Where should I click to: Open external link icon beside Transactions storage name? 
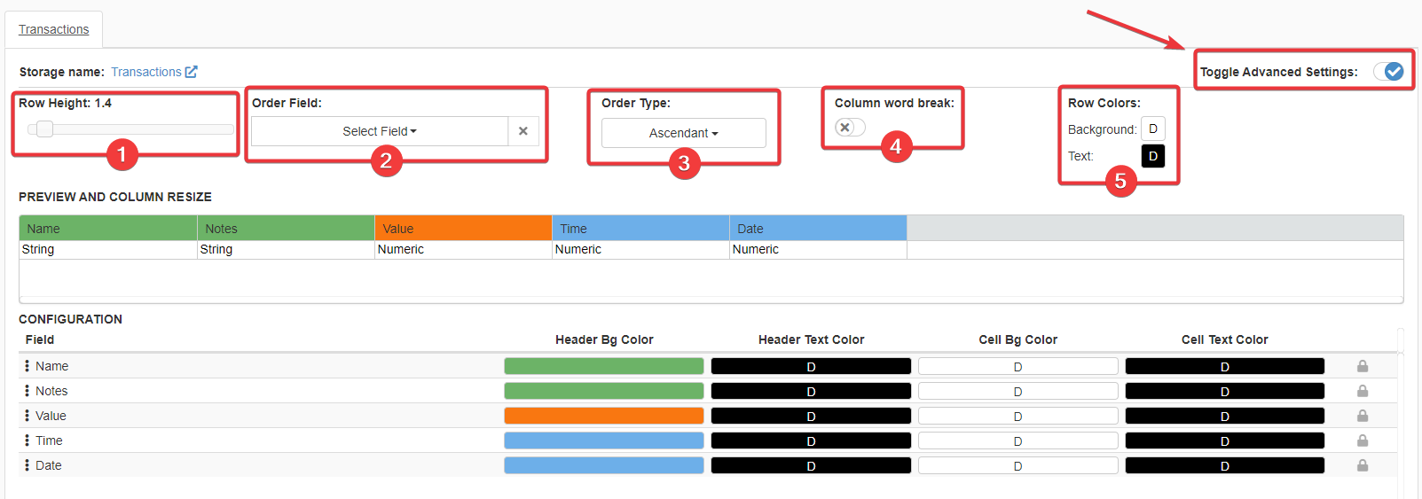coord(191,72)
